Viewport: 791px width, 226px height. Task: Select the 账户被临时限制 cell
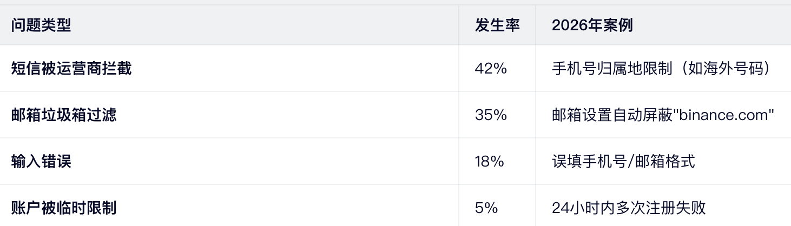[64, 208]
